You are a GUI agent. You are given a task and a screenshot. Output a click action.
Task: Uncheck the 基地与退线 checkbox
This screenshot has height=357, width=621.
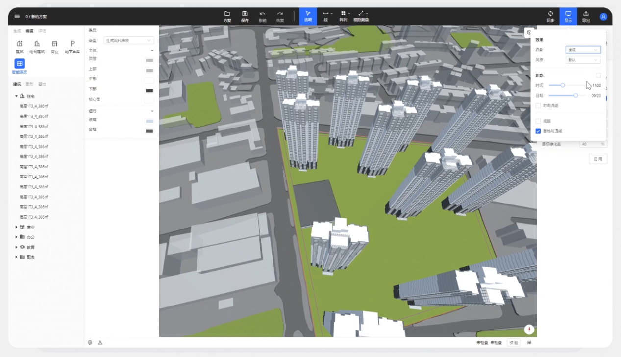click(538, 131)
